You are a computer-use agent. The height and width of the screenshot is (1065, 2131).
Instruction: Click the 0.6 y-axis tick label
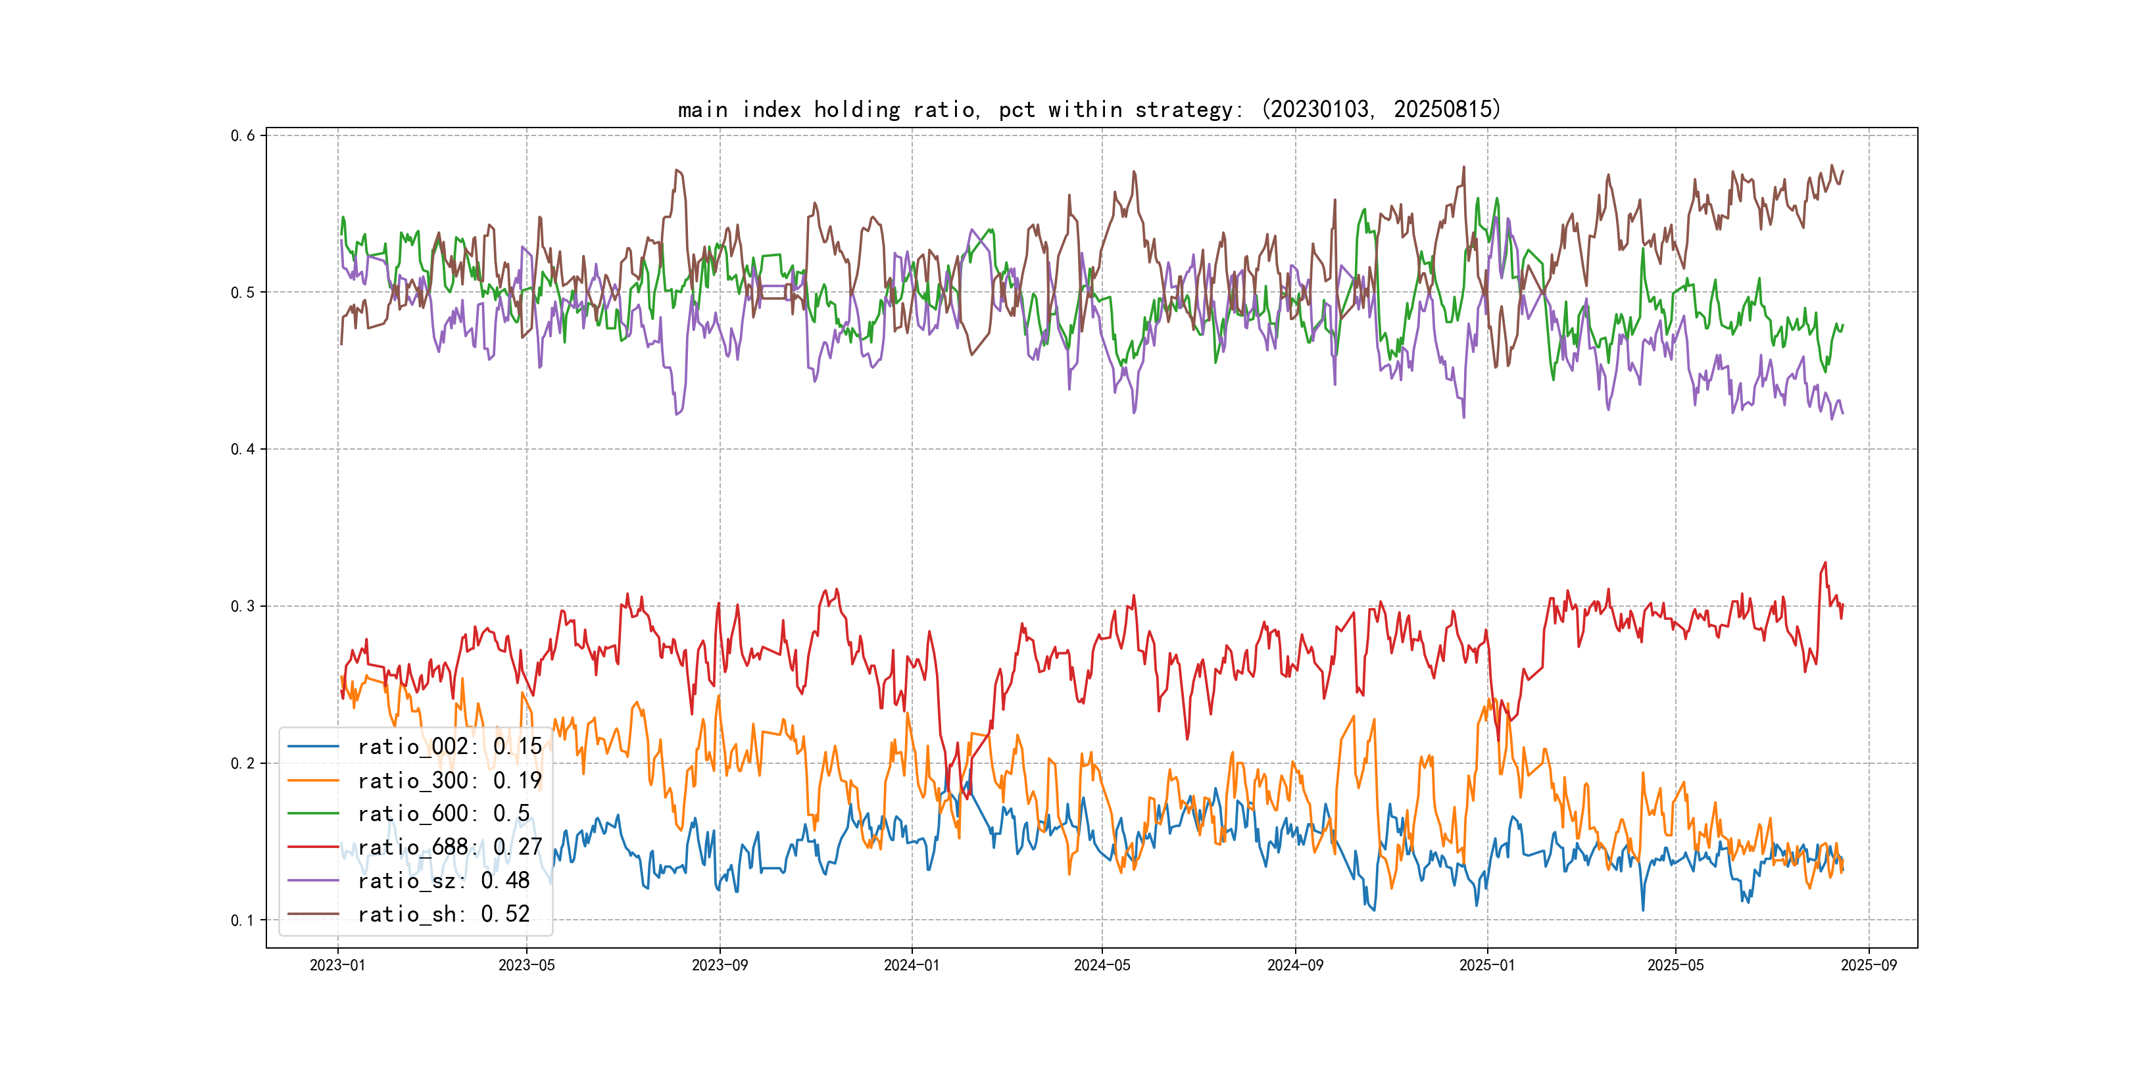pyautogui.click(x=243, y=135)
